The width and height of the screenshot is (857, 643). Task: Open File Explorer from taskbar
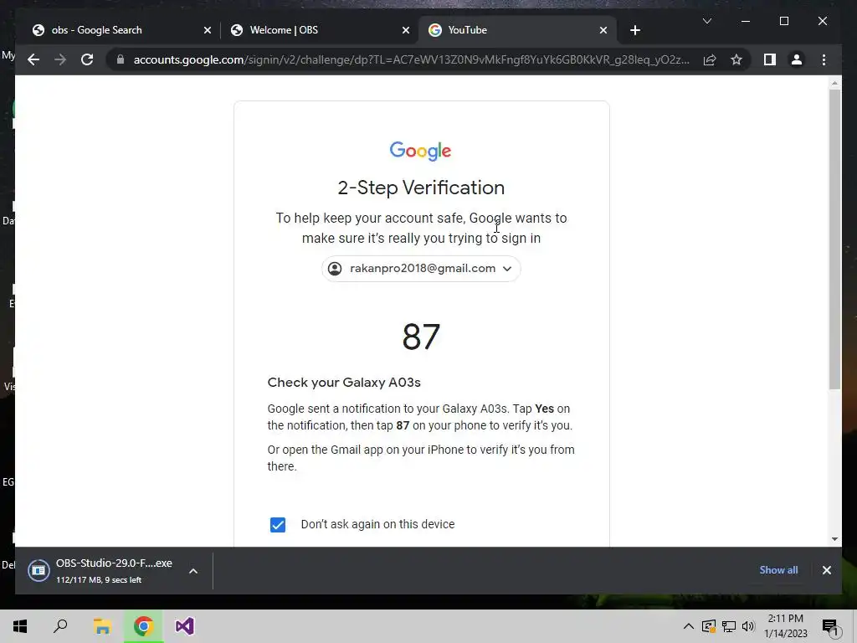pos(102,626)
